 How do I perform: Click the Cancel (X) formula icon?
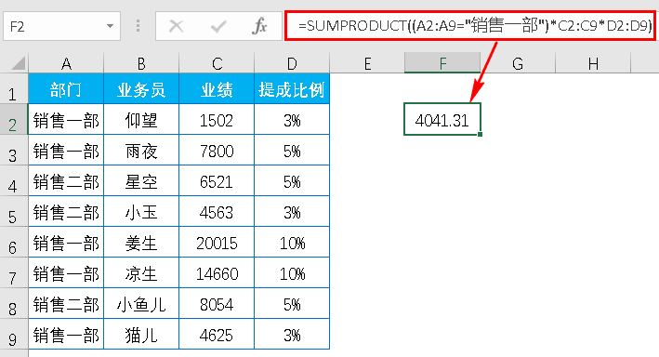[x=176, y=26]
